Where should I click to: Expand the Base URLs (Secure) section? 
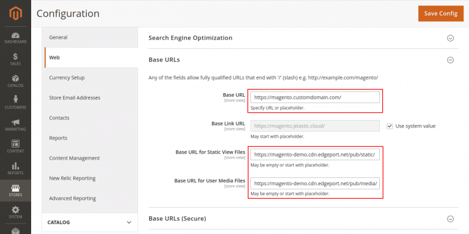(x=450, y=219)
